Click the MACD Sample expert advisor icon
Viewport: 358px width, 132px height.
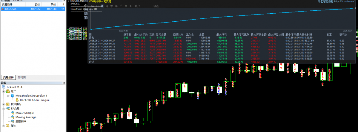pos(13,113)
